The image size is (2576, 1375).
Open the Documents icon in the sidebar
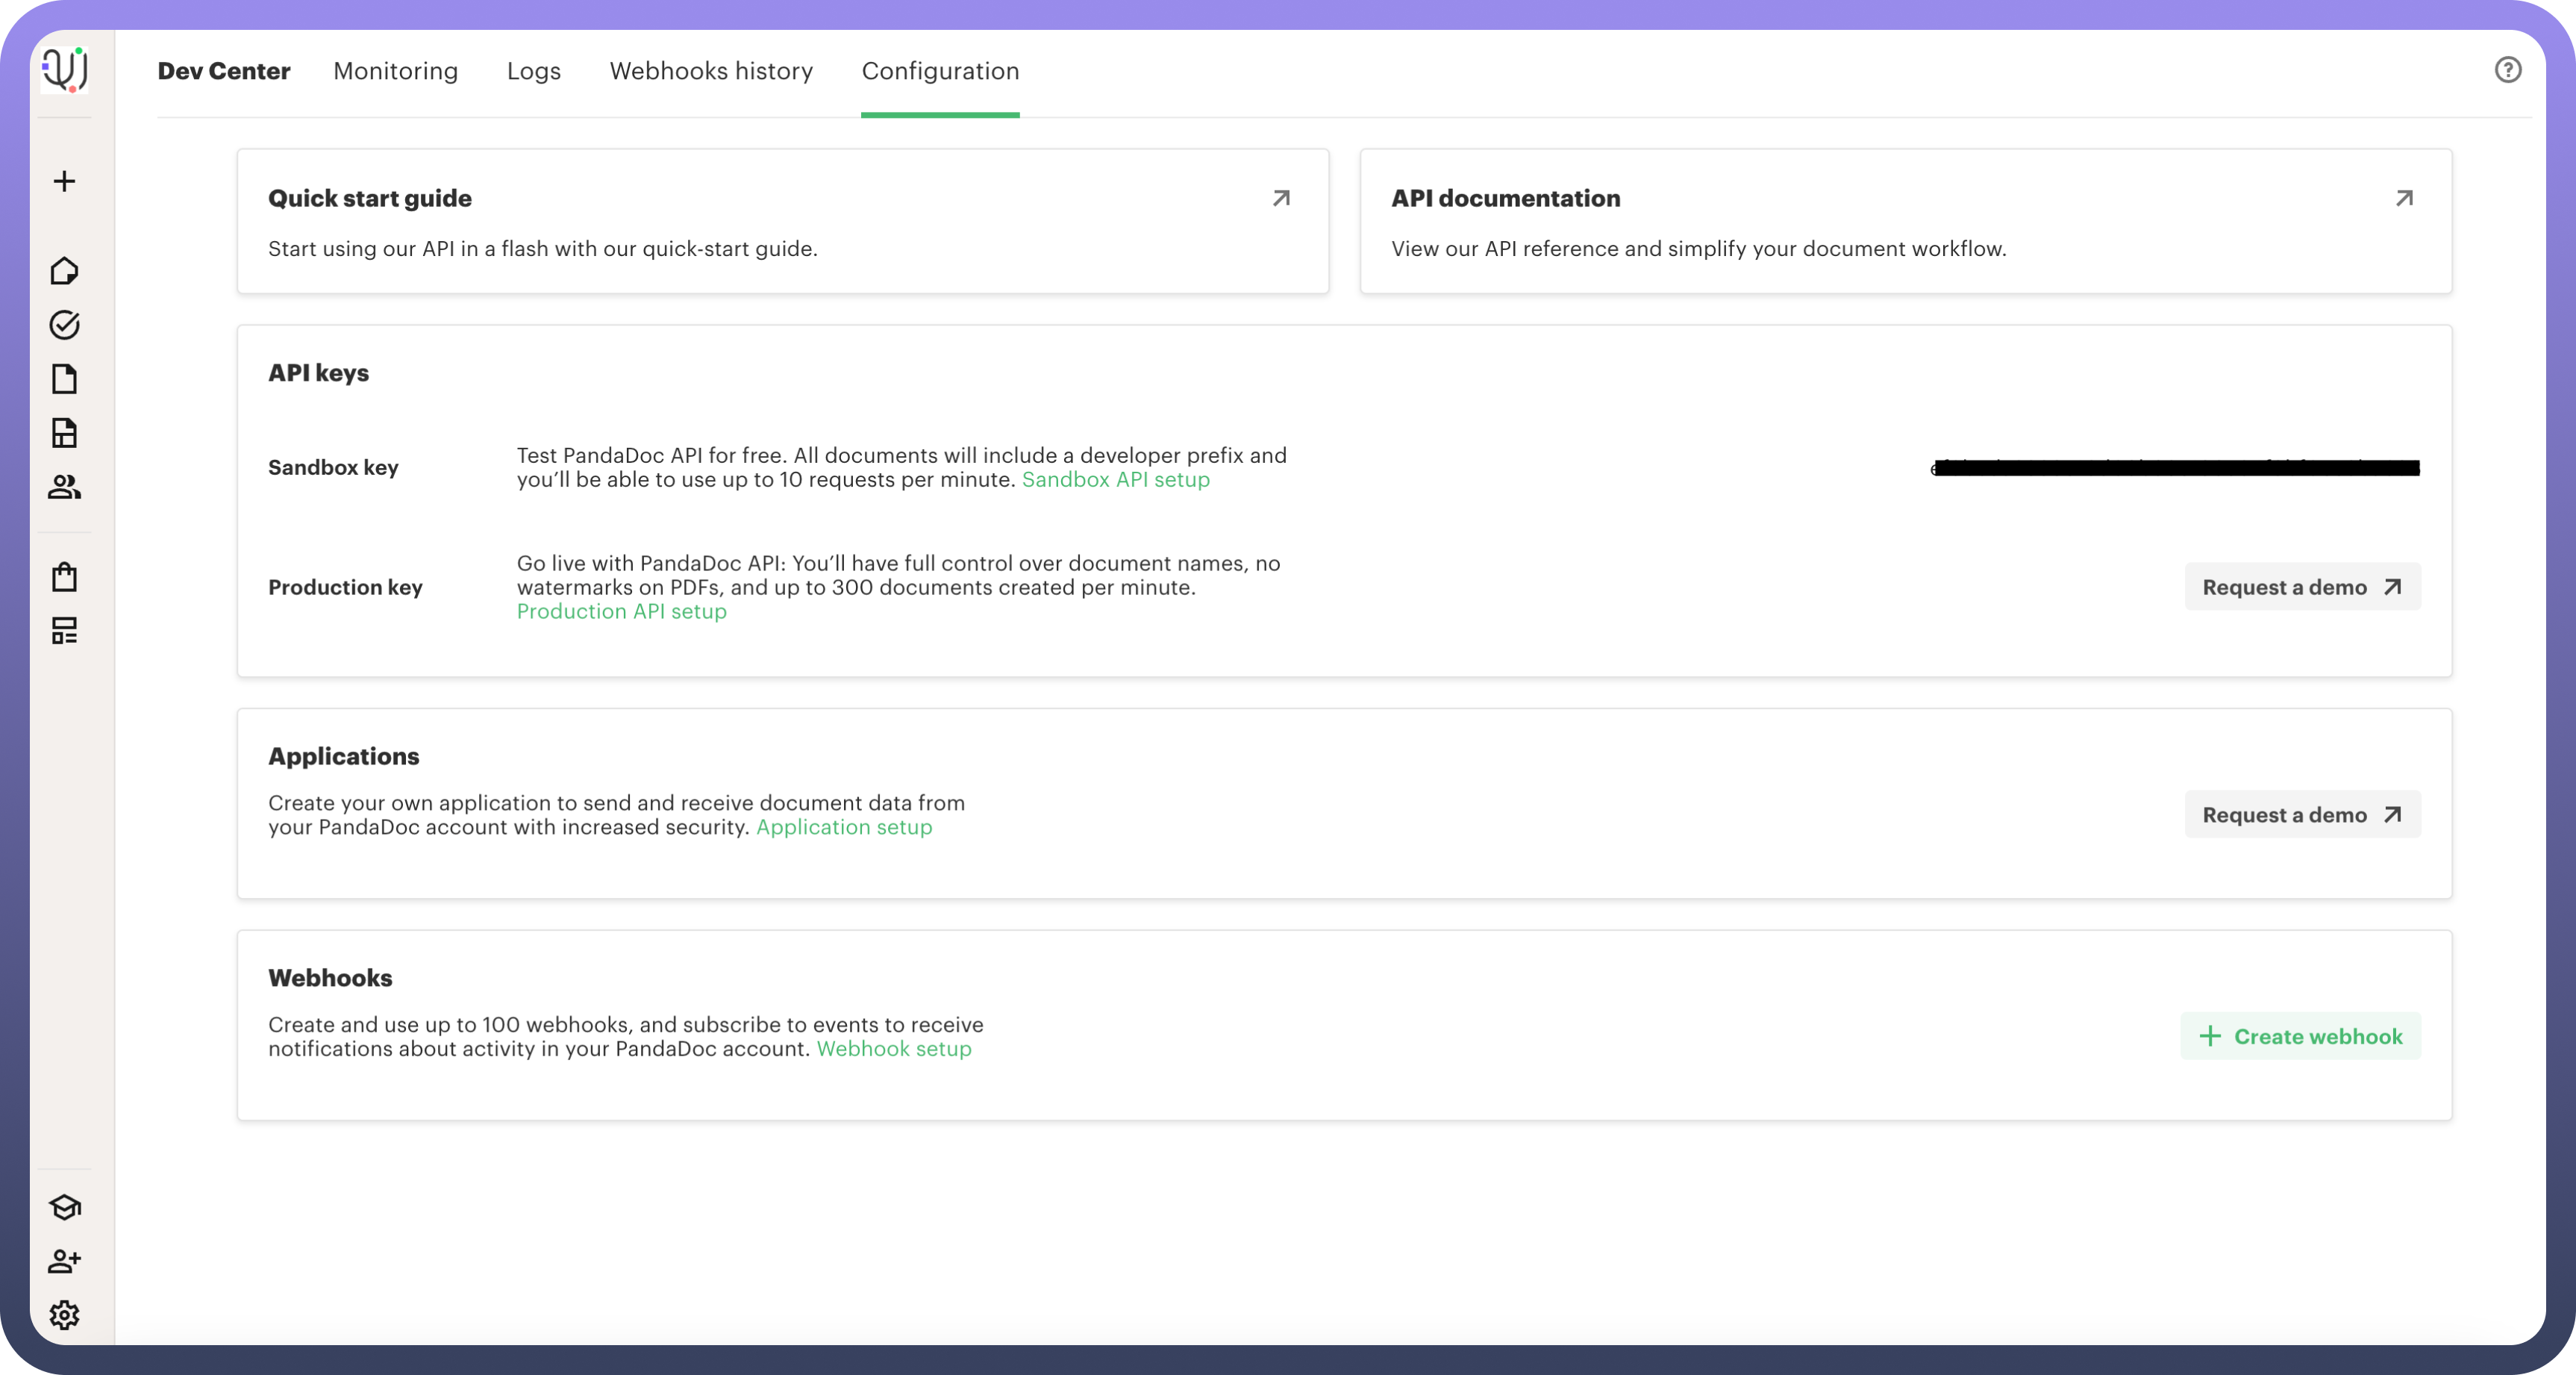64,379
